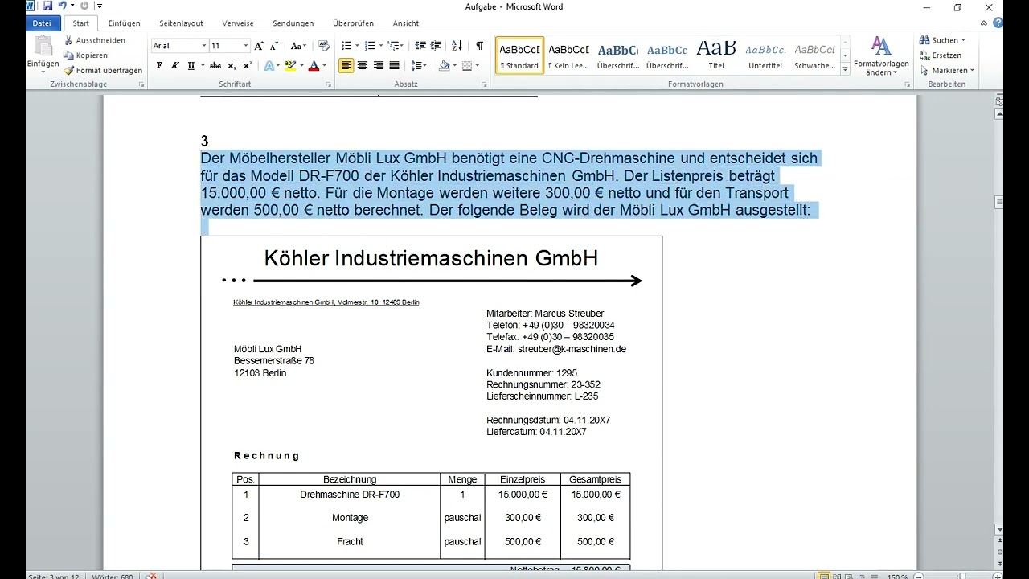
Task: Open numbered list style dropdown
Action: pos(380,46)
